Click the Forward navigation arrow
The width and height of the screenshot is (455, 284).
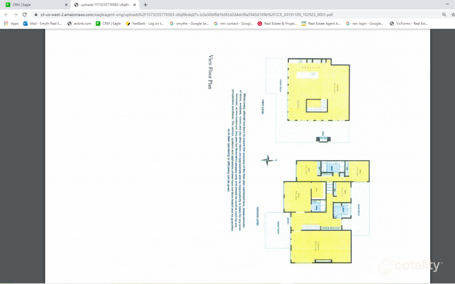pyautogui.click(x=15, y=15)
